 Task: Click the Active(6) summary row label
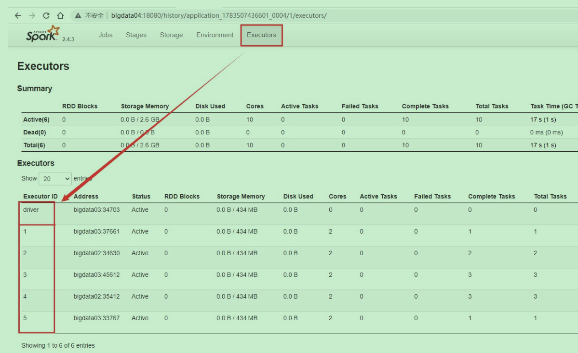pyautogui.click(x=36, y=119)
